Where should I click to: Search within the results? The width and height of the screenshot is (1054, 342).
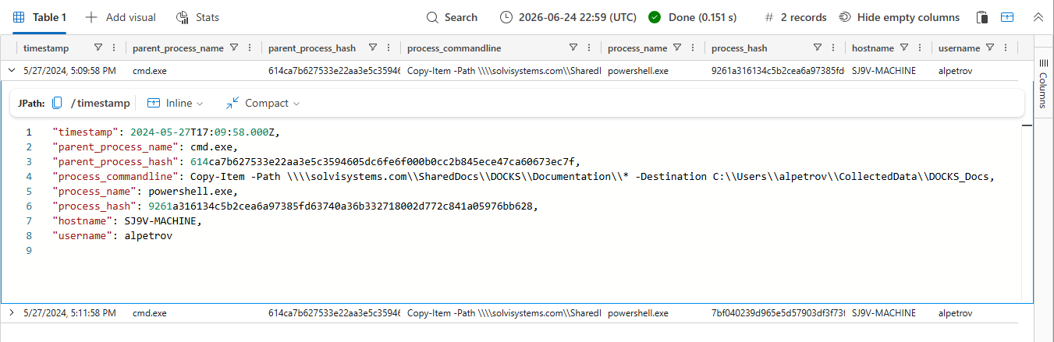[452, 17]
